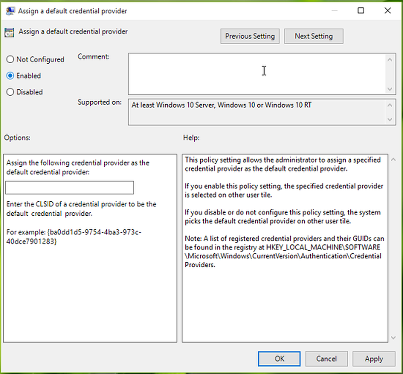
Task: Select the Enabled radio button
Action: coord(10,76)
